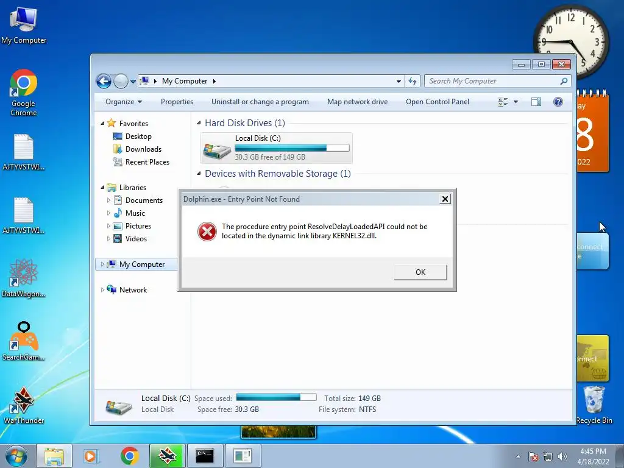Close the Entry Point Not Found dialog
624x468 pixels.
click(x=445, y=199)
